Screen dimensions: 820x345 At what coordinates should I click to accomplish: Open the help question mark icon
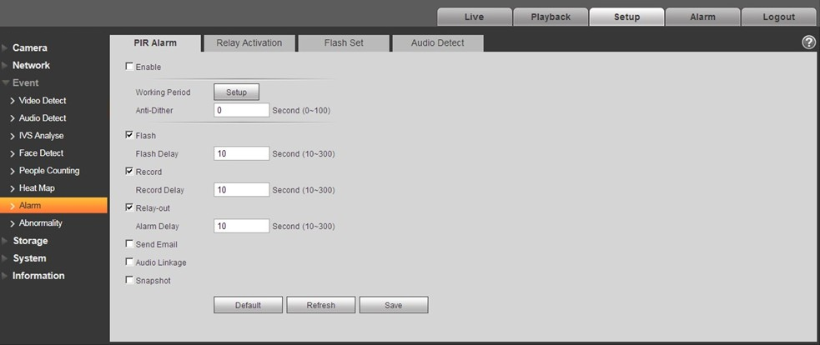pyautogui.click(x=808, y=42)
